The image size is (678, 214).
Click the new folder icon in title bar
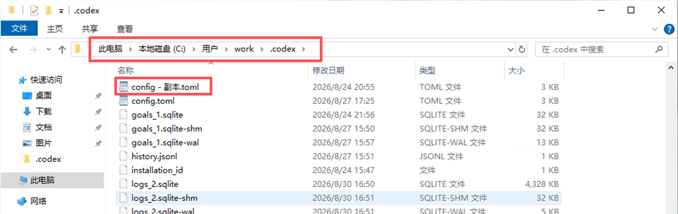(x=49, y=10)
